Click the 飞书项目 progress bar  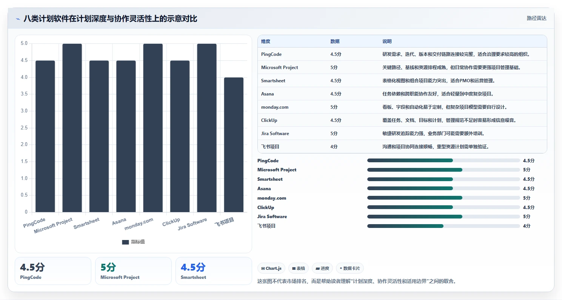443,226
